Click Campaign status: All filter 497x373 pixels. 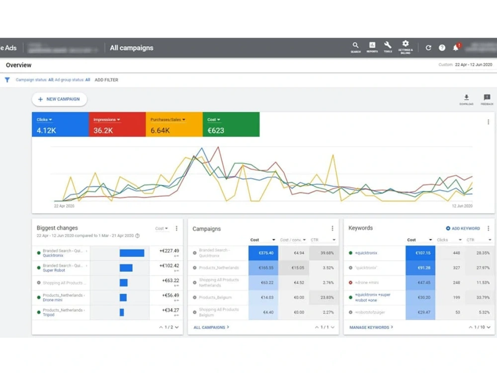pyautogui.click(x=34, y=80)
